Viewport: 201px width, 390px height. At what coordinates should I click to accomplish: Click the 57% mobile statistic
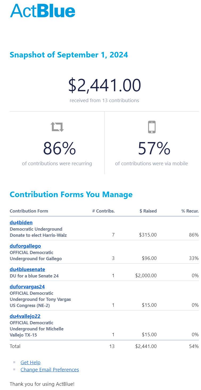154,148
